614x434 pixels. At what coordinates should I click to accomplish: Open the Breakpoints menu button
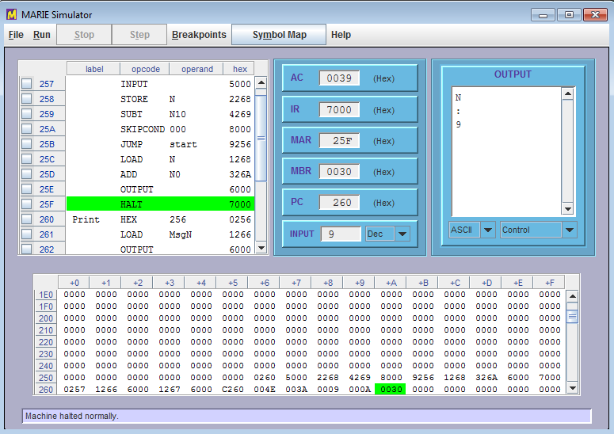(199, 35)
